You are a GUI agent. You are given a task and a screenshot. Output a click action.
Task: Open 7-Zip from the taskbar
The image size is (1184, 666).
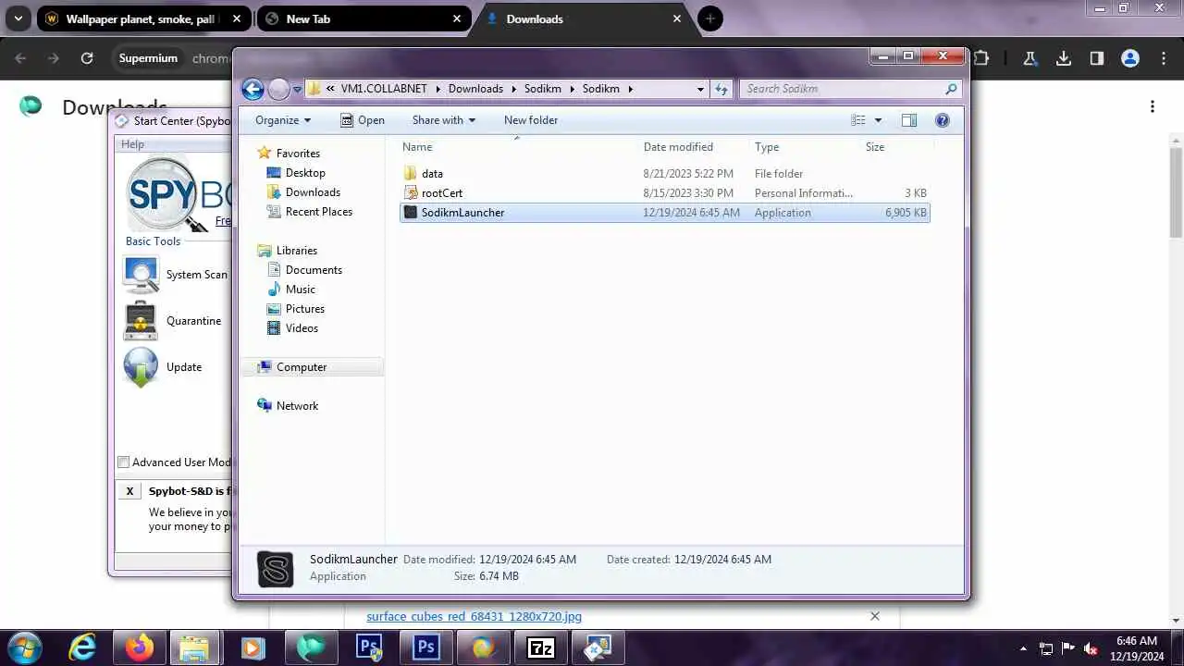(540, 647)
